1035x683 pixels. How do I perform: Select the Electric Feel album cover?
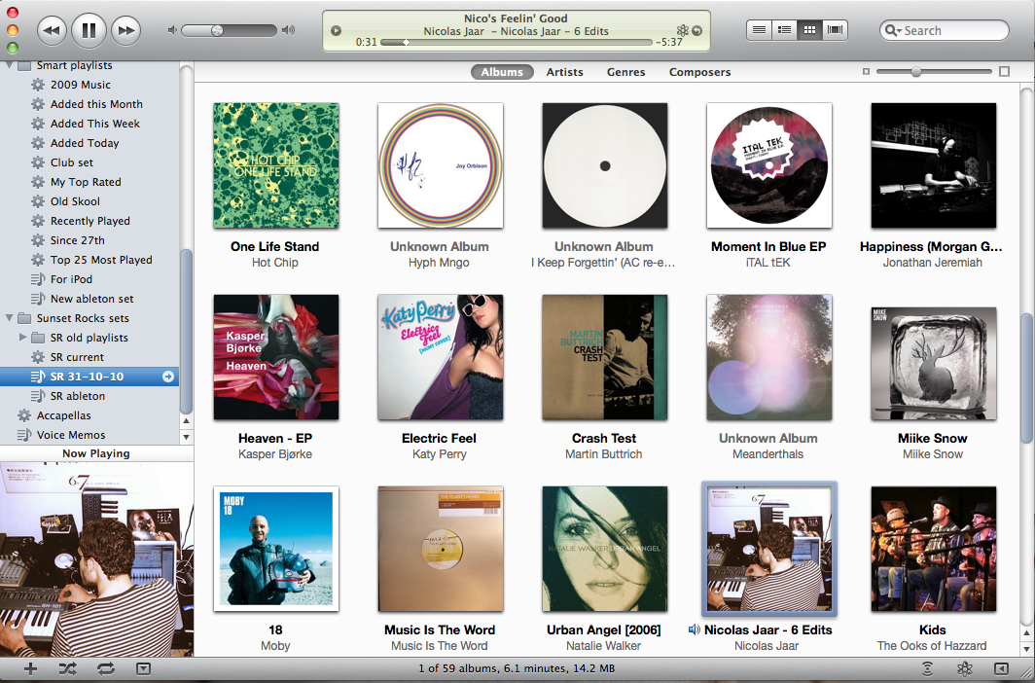point(441,357)
